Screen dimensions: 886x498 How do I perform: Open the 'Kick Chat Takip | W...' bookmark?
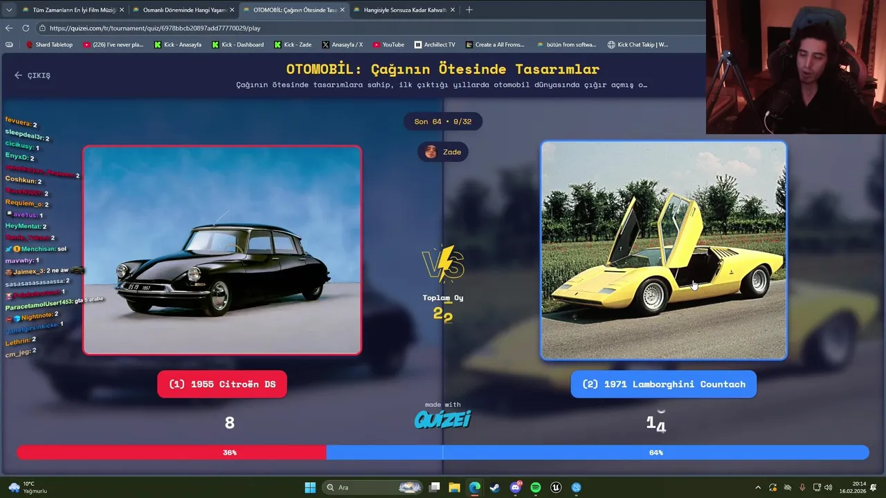point(638,45)
